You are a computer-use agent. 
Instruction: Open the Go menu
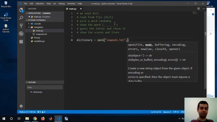coord(55,4)
